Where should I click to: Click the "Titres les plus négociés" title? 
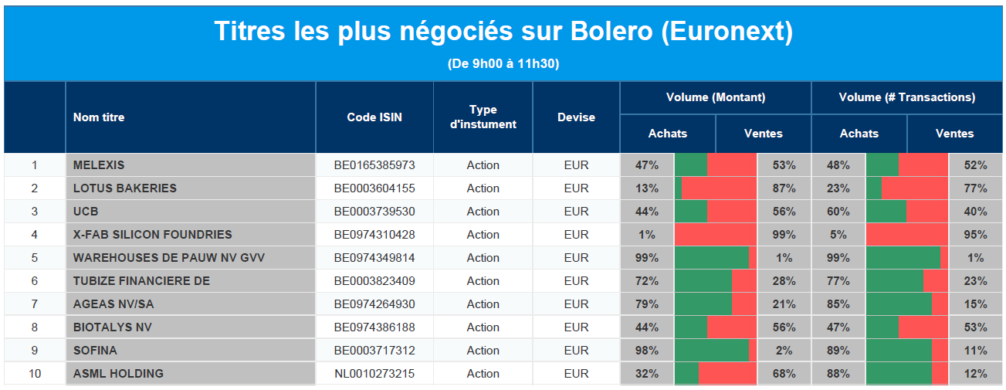coord(503,32)
